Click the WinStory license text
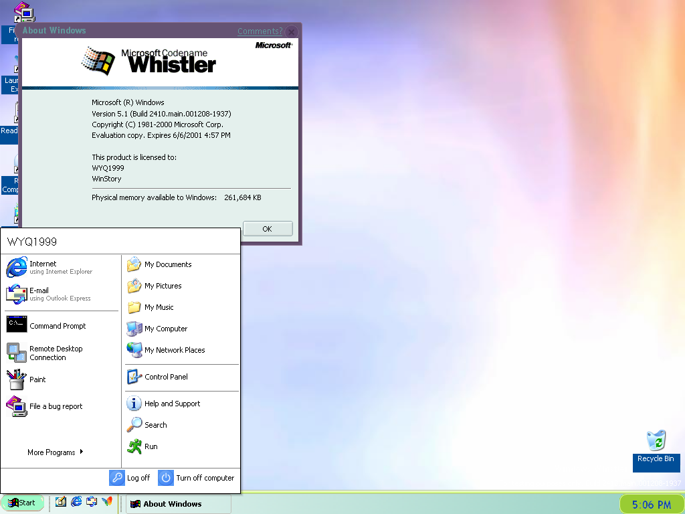Screen dimensions: 685x514 point(106,179)
